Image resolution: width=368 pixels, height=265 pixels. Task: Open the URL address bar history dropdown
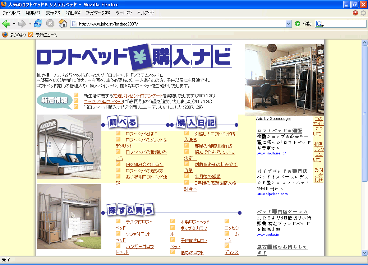[288, 24]
